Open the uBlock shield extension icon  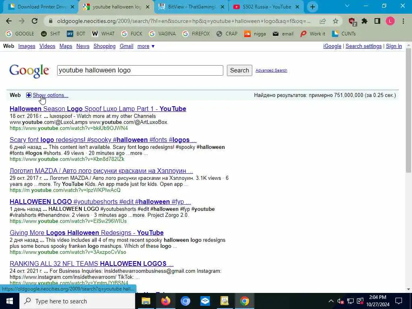coord(352,22)
